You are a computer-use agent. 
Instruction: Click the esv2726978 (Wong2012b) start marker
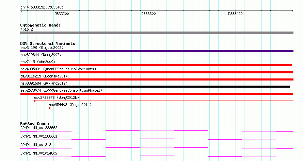coord(35,101)
